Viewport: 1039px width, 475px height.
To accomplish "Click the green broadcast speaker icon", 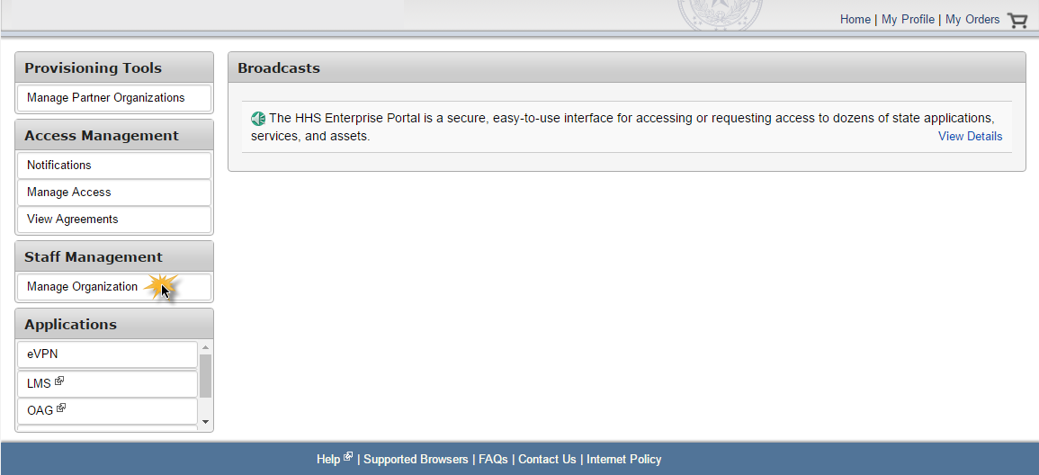I will (258, 120).
